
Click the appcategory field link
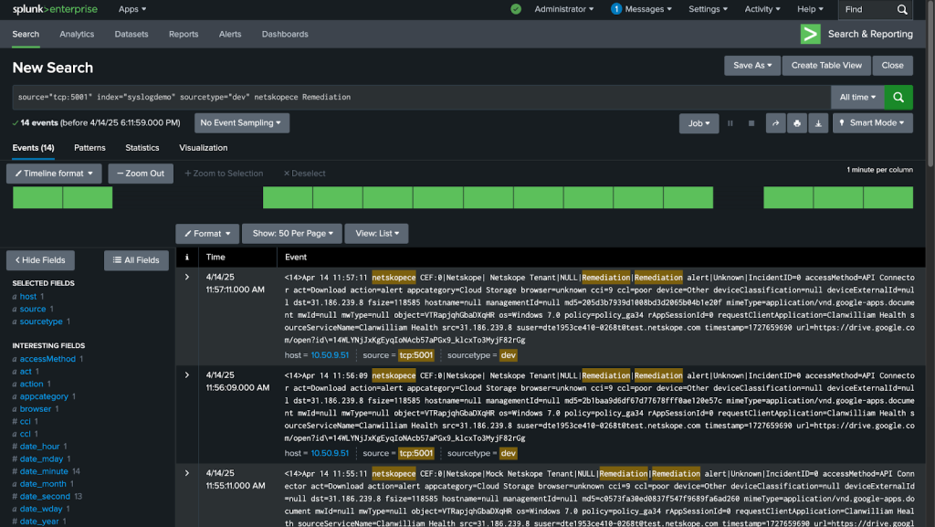point(44,396)
